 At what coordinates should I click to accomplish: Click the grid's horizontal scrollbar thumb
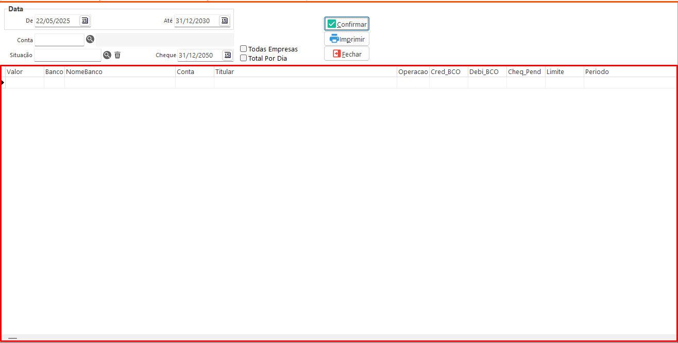[12, 338]
